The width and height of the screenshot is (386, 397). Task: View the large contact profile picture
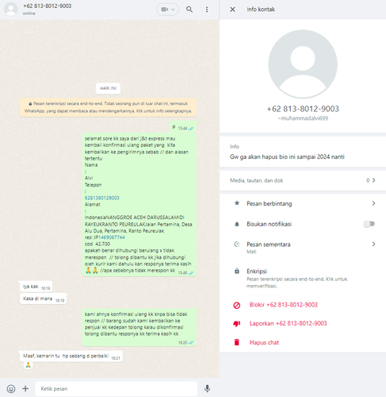(x=303, y=64)
